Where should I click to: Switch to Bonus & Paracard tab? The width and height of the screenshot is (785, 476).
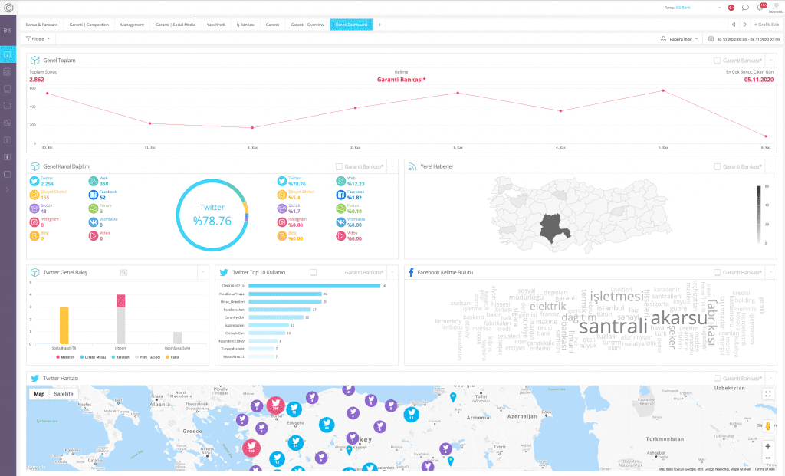(41, 25)
